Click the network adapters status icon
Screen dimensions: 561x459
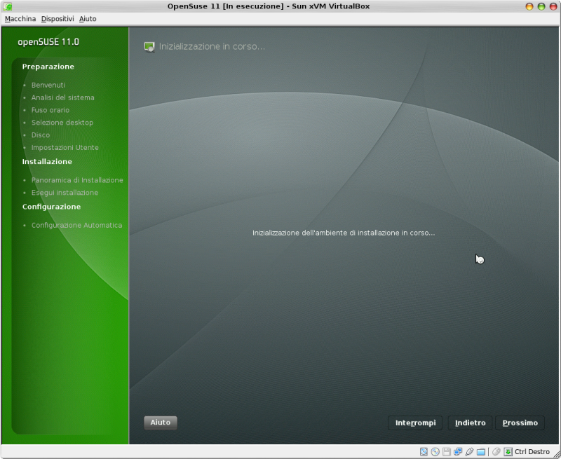click(x=458, y=452)
